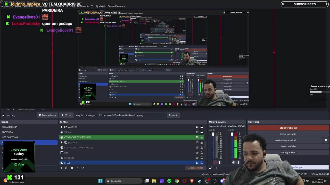Open Task View on taskbar

pos(147,181)
